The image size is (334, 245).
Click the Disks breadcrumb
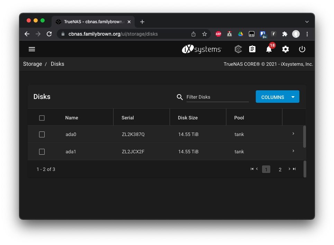coord(57,64)
